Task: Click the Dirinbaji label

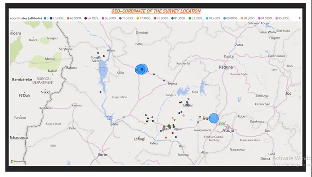Action: coord(142,32)
